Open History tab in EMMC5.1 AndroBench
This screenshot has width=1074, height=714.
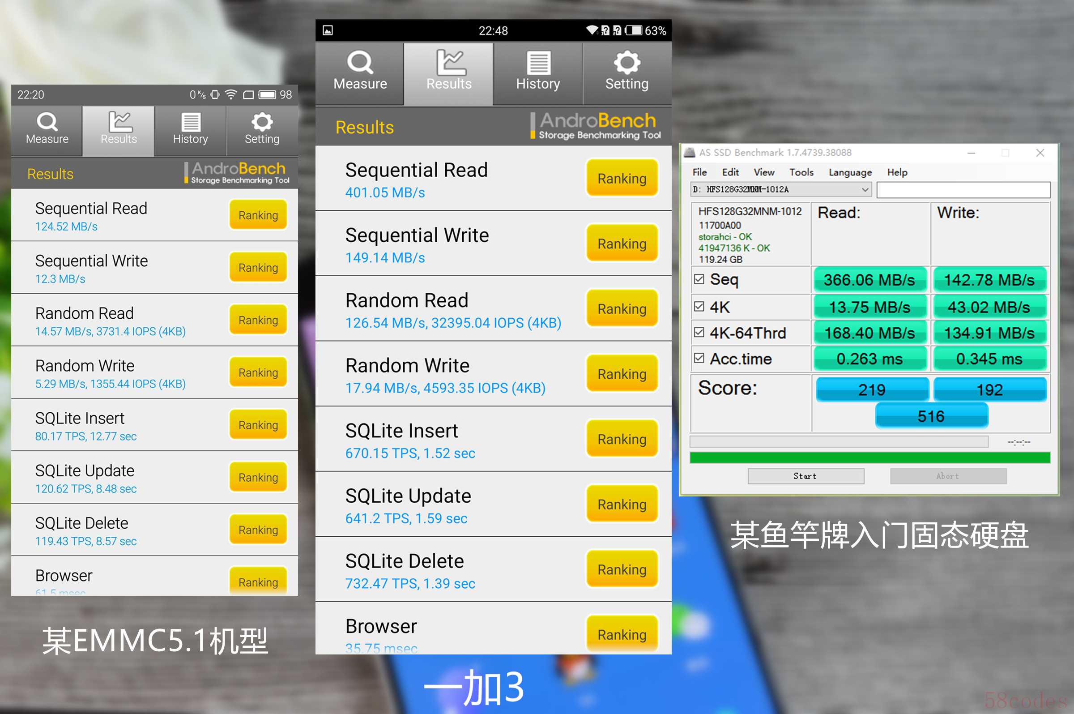coord(190,130)
